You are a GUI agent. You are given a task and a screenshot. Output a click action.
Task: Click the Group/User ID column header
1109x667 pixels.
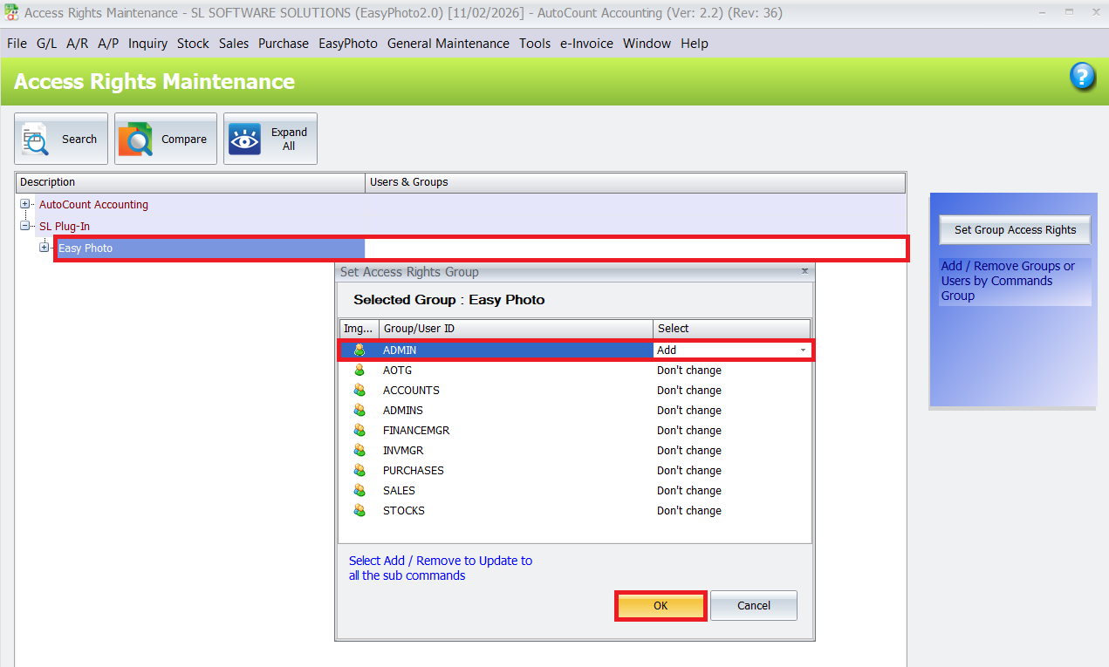coord(515,328)
